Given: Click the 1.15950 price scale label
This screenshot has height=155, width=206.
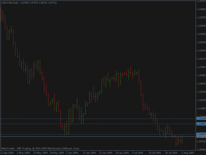Looking at the screenshot, I should click(x=201, y=75).
